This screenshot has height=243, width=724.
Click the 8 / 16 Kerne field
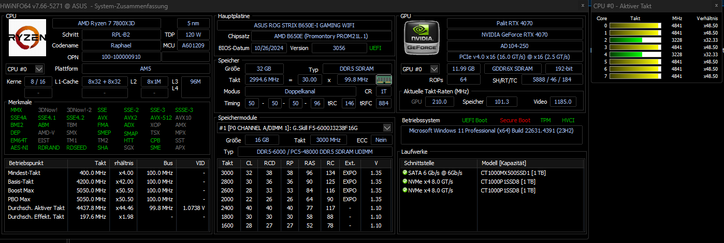[38, 82]
